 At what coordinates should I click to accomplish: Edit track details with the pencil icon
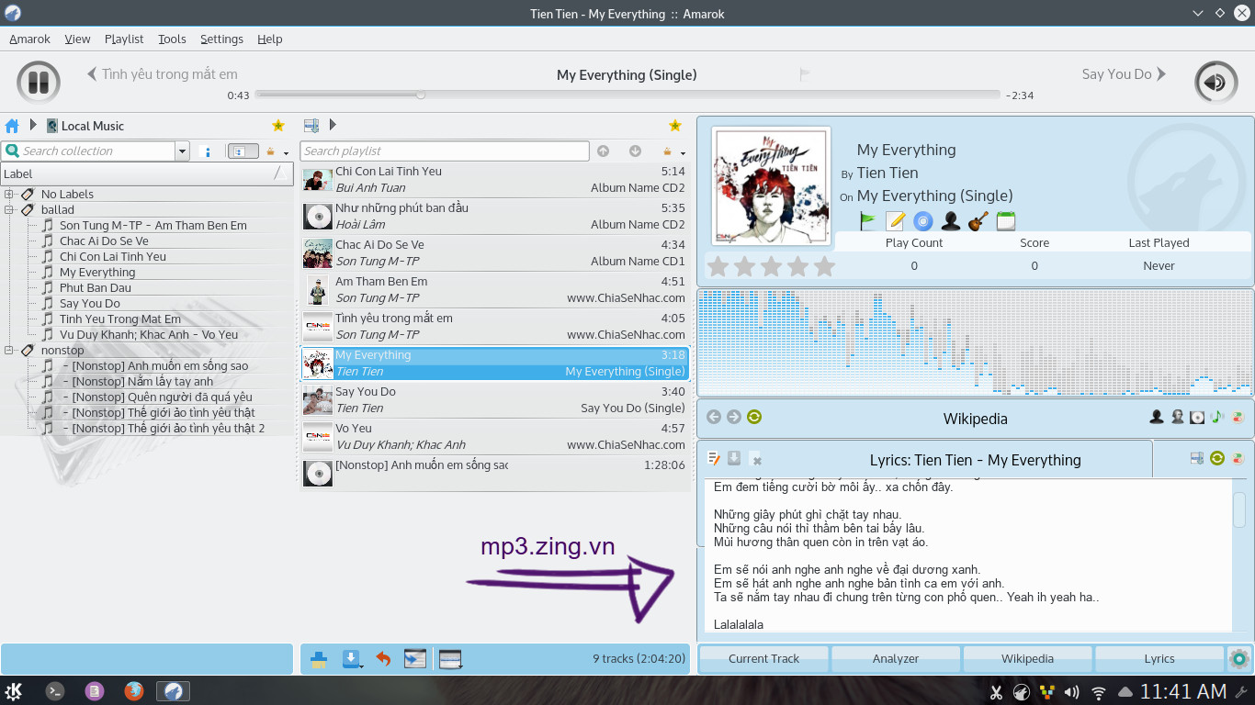895,221
